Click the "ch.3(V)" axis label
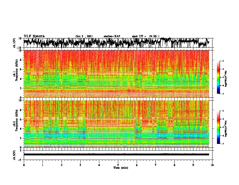Image resolution: width=239 pixels, height=185 pixels. (x=14, y=155)
